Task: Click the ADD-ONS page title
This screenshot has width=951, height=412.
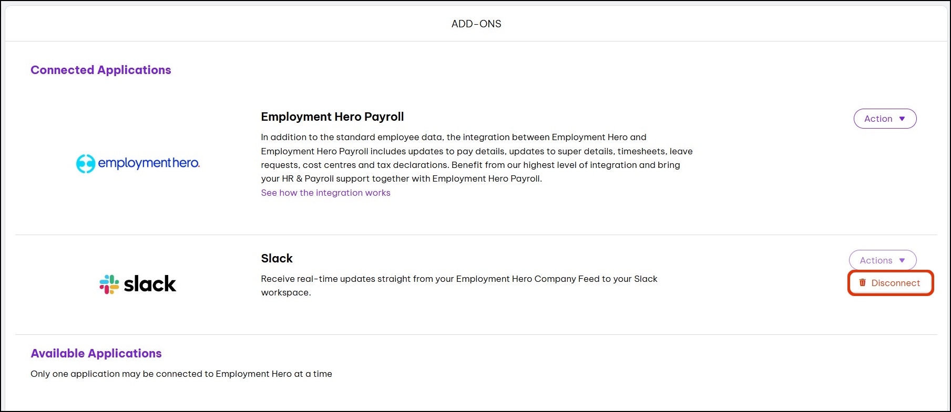Action: point(476,24)
